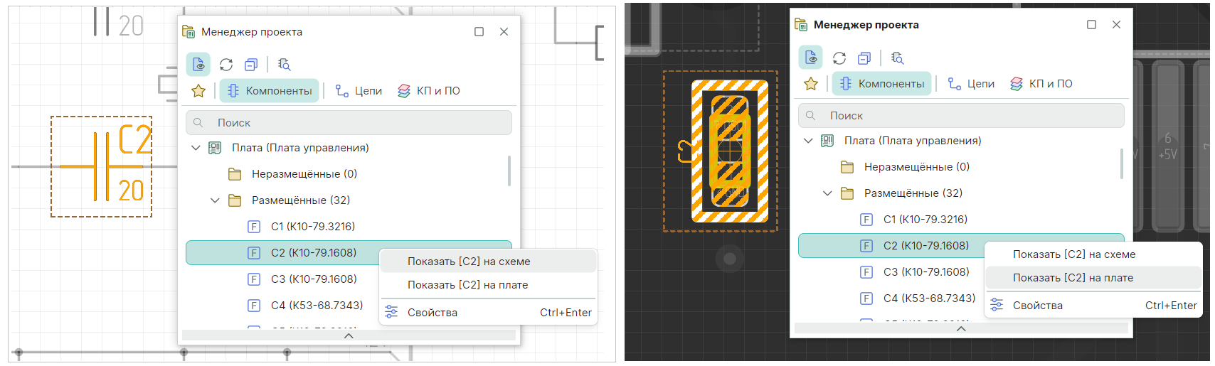Click the find-in-tree magnifier icon in right window
Viewport: 1215px width, 366px height.
pyautogui.click(x=898, y=58)
